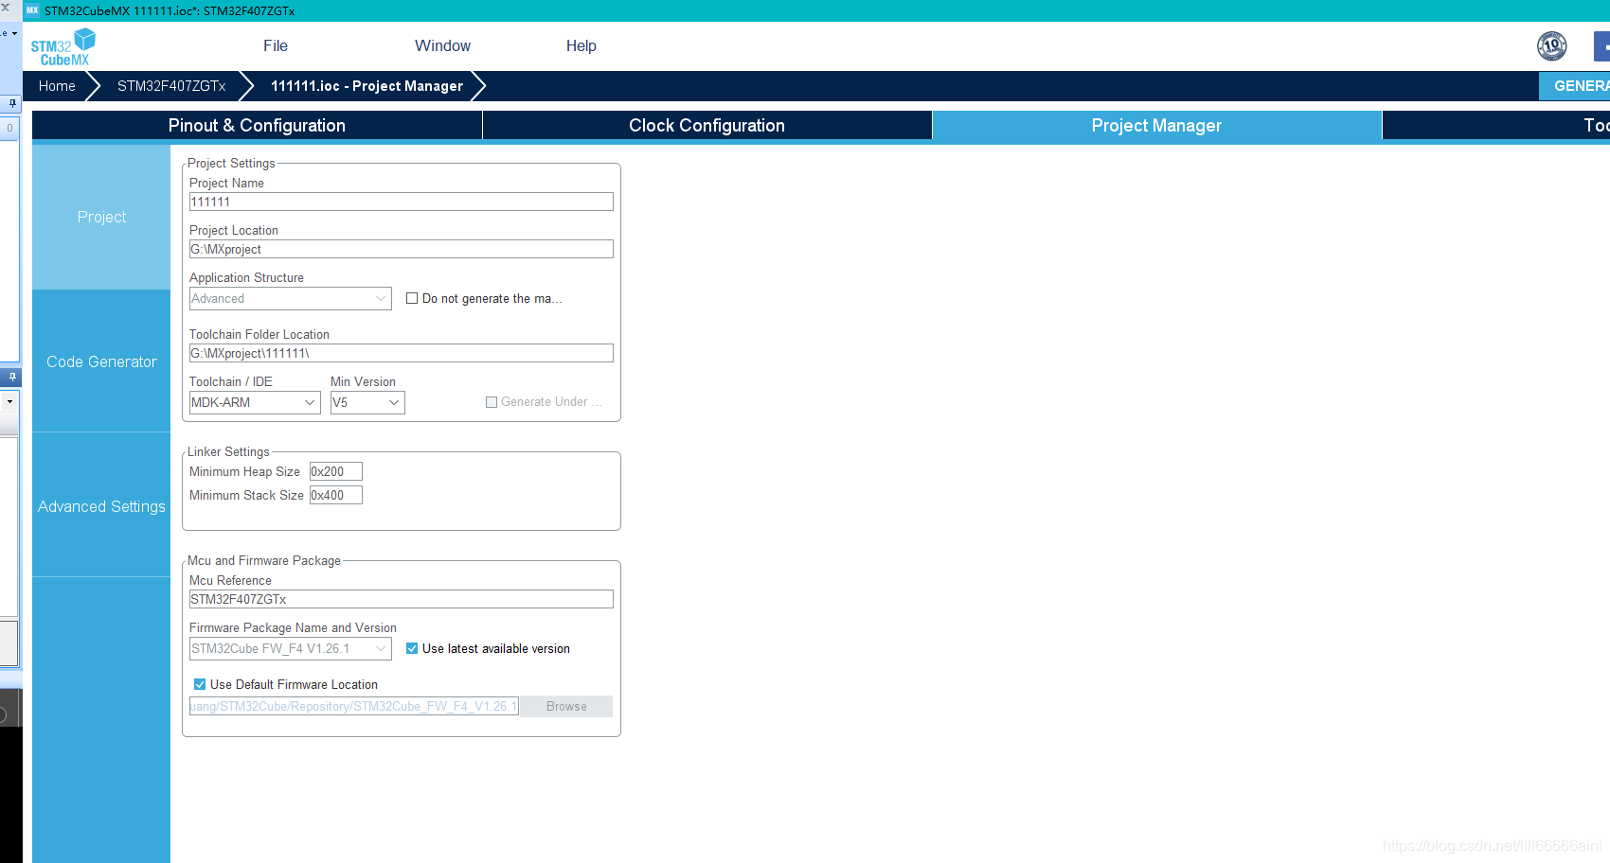The height and width of the screenshot is (863, 1610).
Task: Open the Advanced Settings side tab
Action: coord(101,506)
